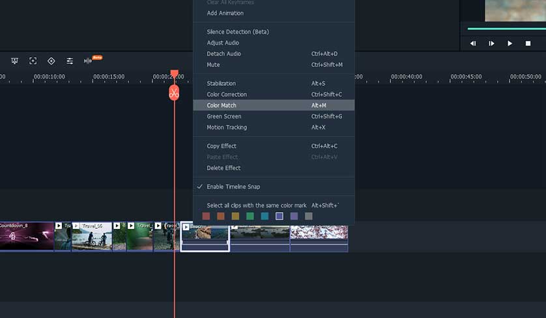Click the 00:00:10:00 ruler mark
546x318 pixels.
tap(50, 77)
